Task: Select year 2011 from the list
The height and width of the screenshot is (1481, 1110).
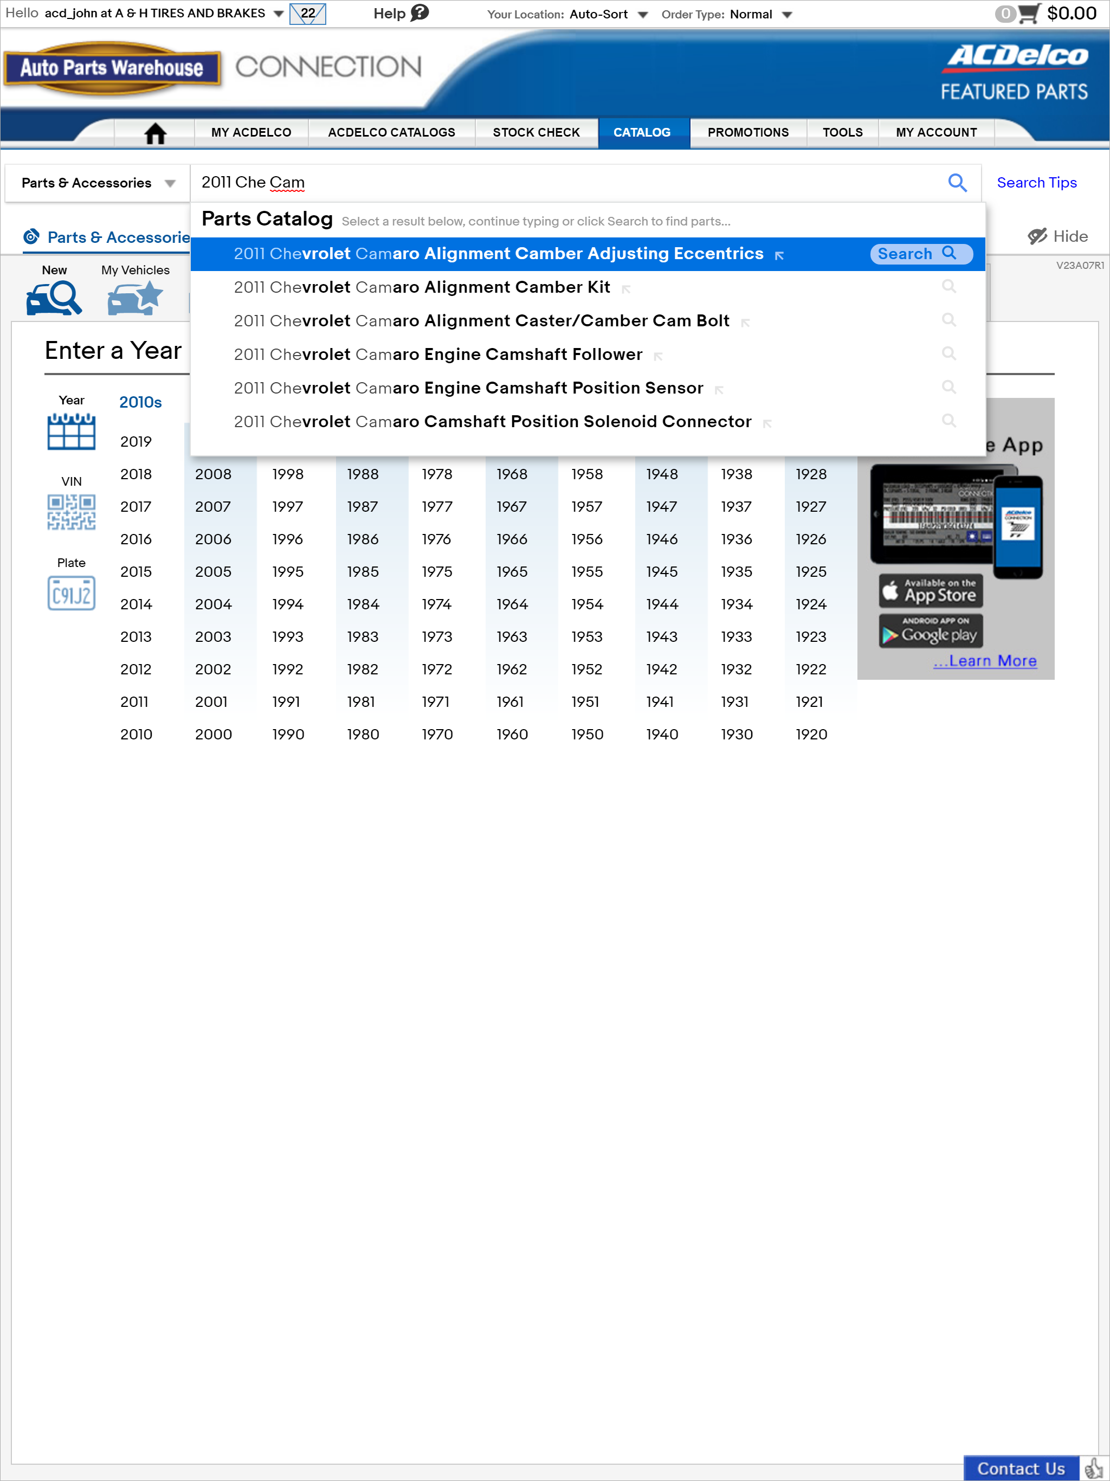Action: coord(134,701)
